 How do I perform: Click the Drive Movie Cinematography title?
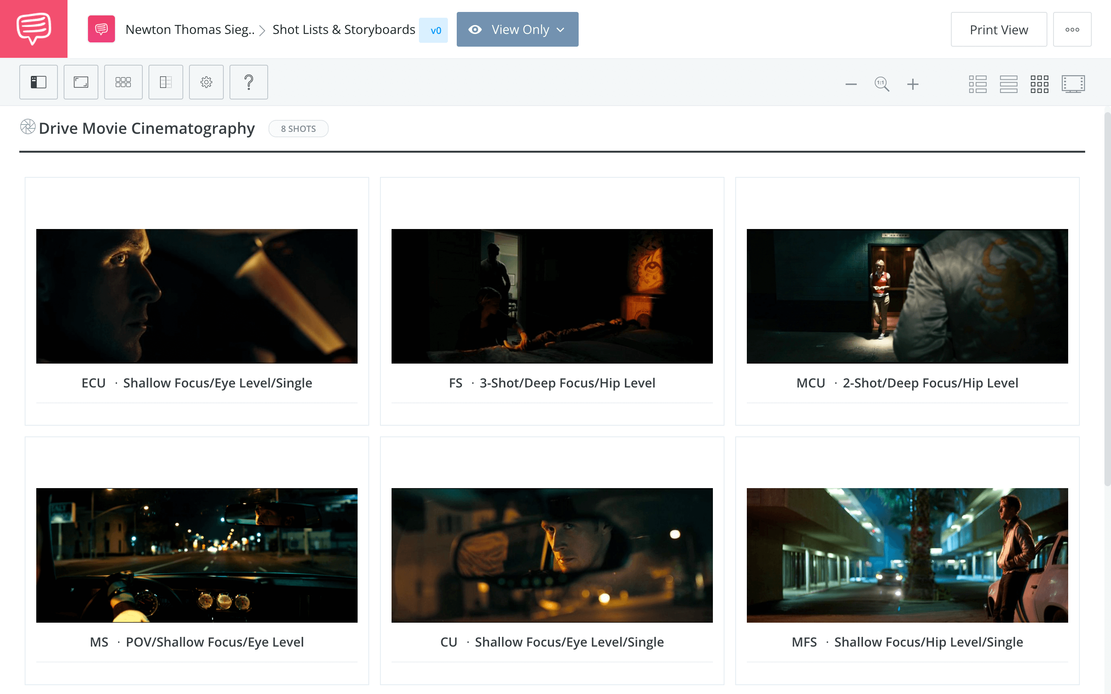tap(147, 128)
